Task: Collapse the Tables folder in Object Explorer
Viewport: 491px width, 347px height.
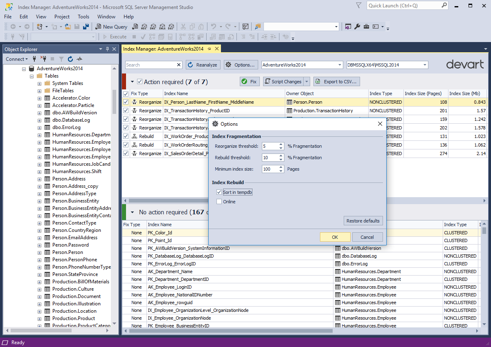Action: tap(32, 76)
